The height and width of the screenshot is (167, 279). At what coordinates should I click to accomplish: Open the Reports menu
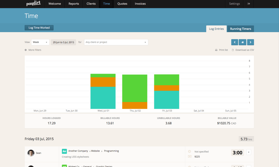pyautogui.click(x=74, y=4)
